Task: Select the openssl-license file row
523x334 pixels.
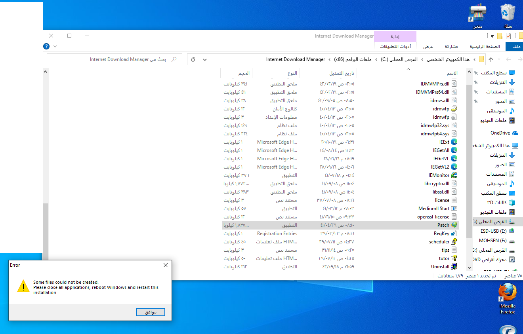Action: click(x=340, y=217)
